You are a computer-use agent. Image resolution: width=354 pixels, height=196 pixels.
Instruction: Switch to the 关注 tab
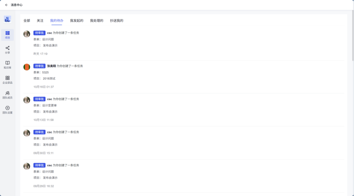[x=40, y=20]
